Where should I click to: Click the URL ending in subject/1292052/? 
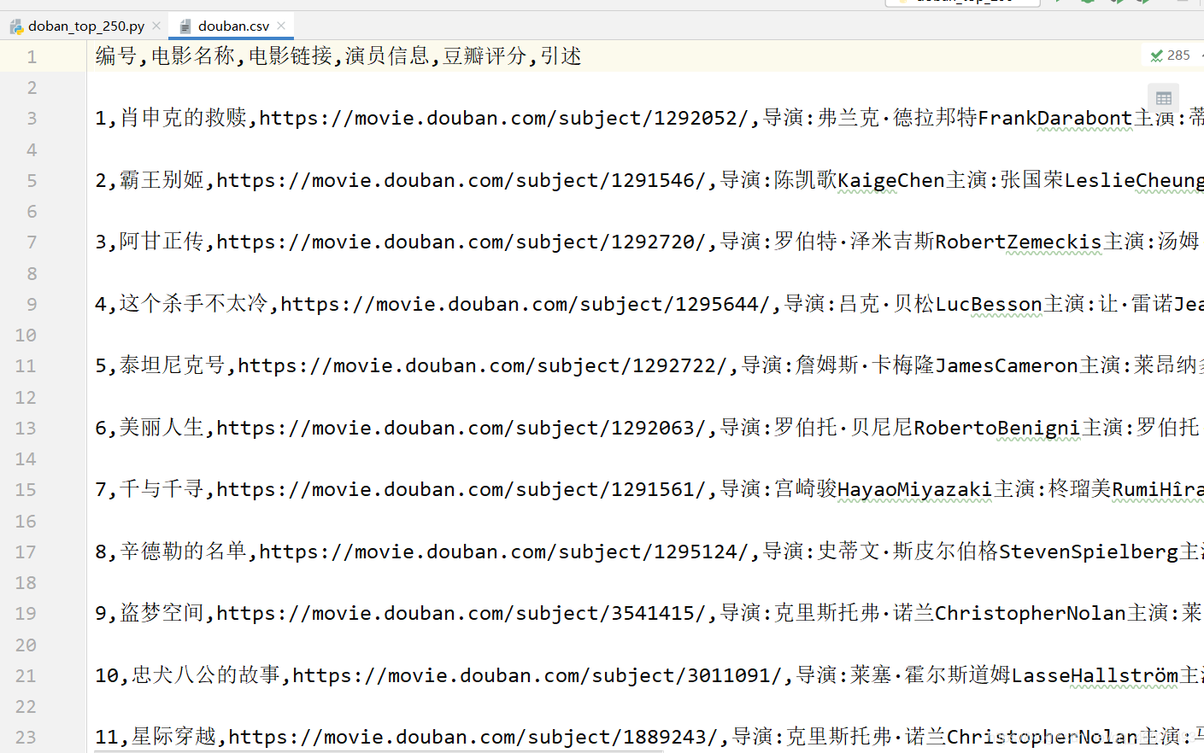pyautogui.click(x=504, y=118)
